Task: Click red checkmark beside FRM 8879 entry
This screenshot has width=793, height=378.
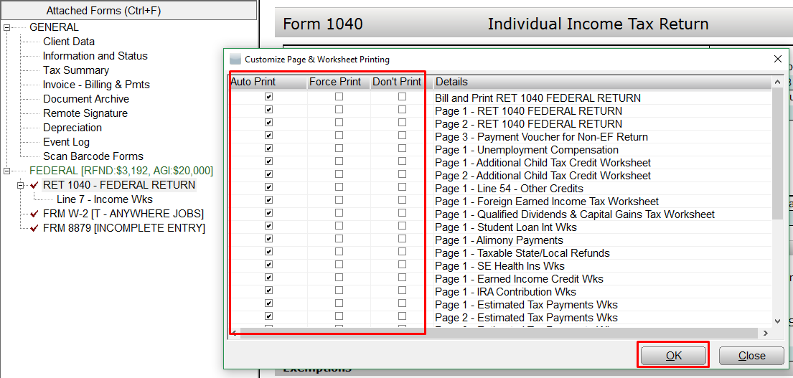Action: pyautogui.click(x=34, y=228)
